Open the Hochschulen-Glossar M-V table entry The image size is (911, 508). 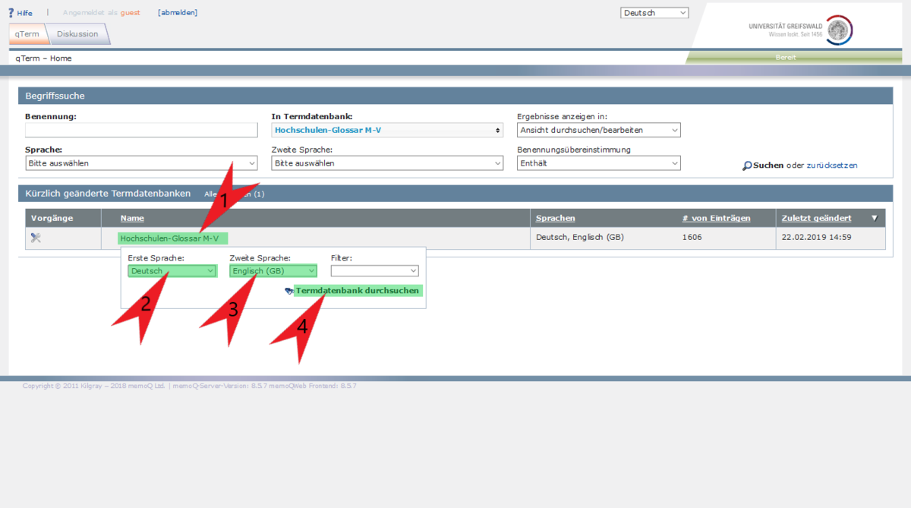pyautogui.click(x=169, y=238)
